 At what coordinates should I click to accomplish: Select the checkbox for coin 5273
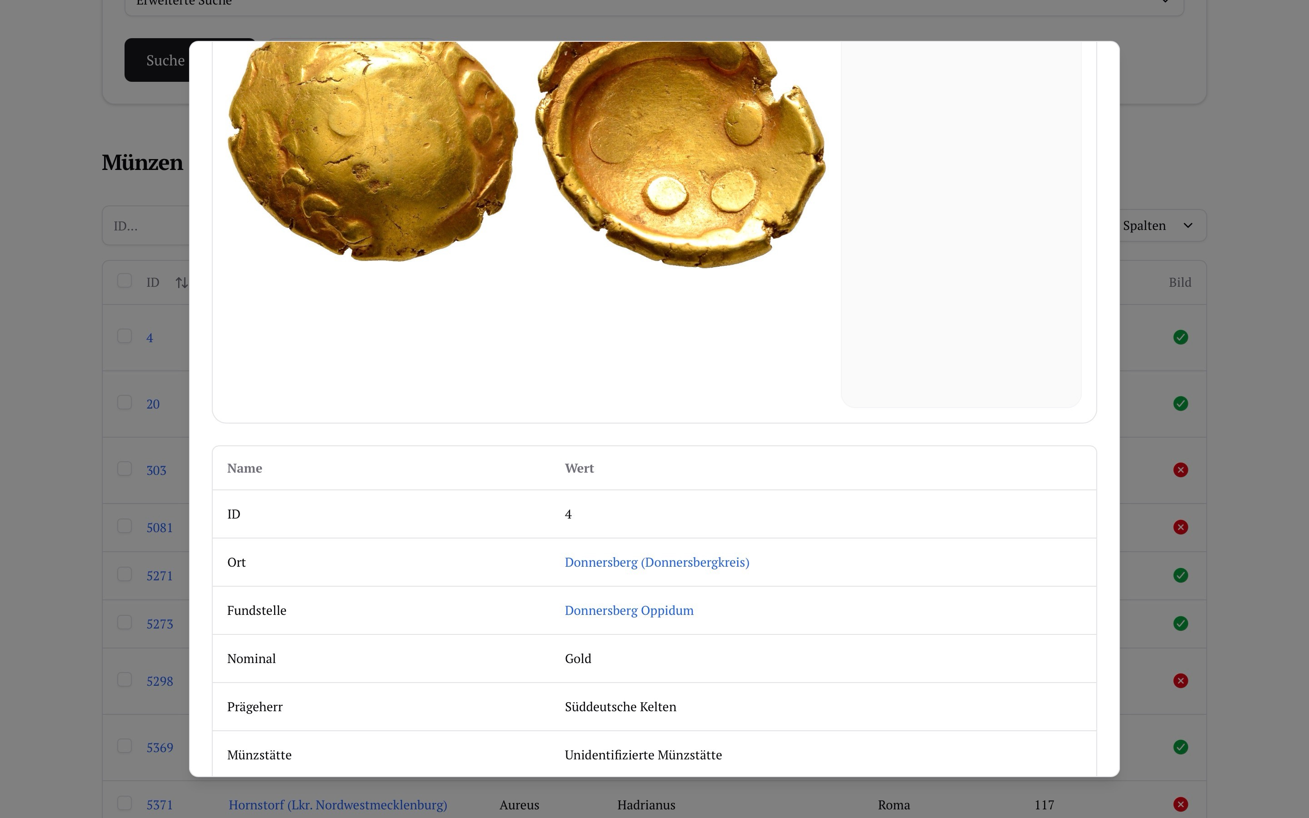pyautogui.click(x=125, y=622)
